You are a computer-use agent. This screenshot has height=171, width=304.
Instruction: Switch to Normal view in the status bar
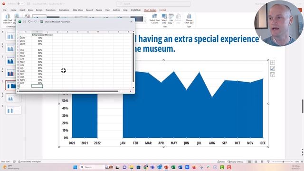point(249,161)
